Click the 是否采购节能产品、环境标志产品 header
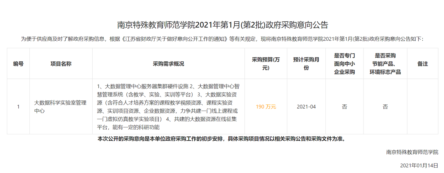The width and height of the screenshot is (444, 173). [x=385, y=64]
